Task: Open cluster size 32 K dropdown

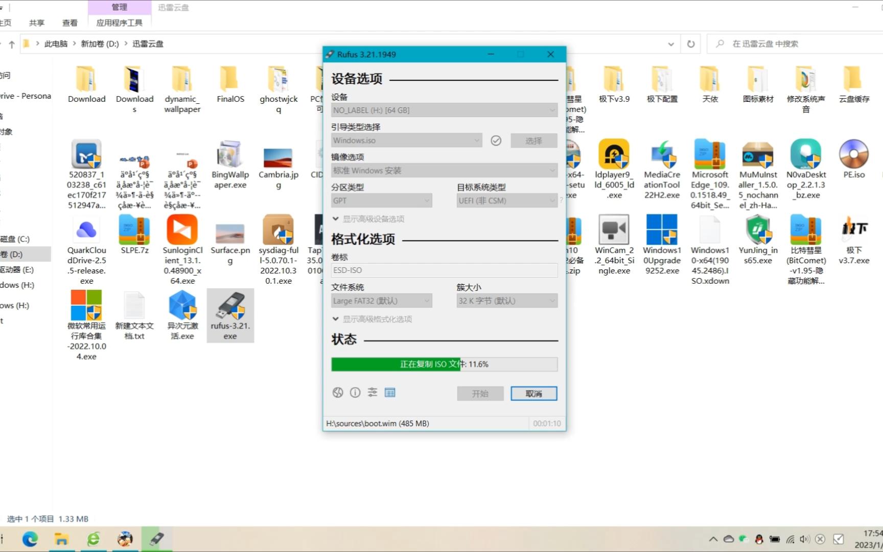Action: [506, 301]
